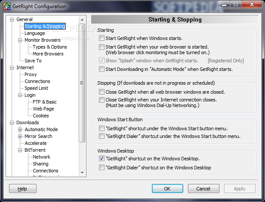The height and width of the screenshot is (202, 265).
Task: Enable Close GetRight when Internet connection closes
Action: (x=102, y=100)
